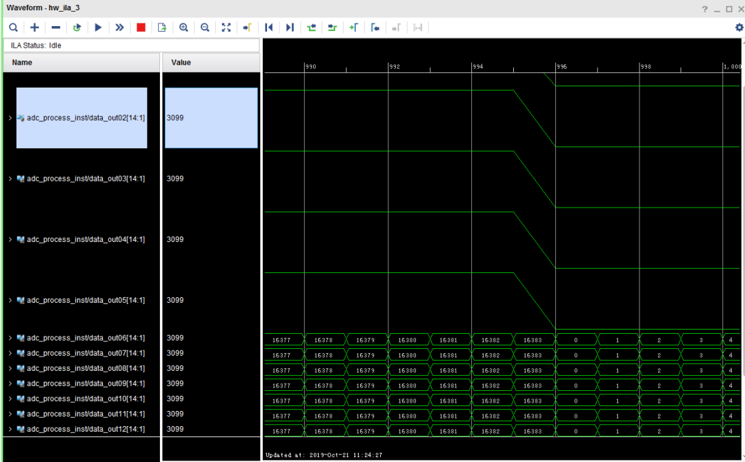745x462 pixels.
Task: Open the waveform search tool
Action: click(x=13, y=28)
